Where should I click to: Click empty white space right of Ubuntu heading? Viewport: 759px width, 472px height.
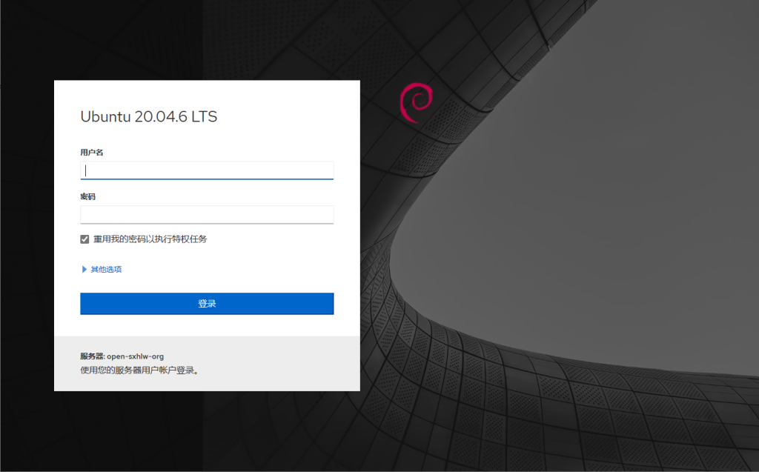296,116
